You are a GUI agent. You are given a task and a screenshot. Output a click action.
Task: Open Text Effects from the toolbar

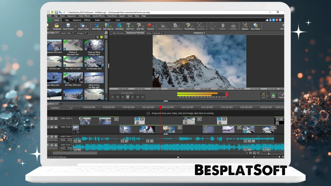coord(189,26)
